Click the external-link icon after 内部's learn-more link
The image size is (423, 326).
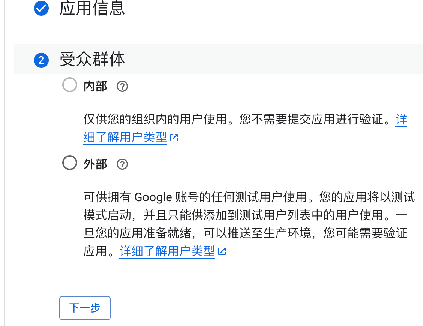[174, 138]
